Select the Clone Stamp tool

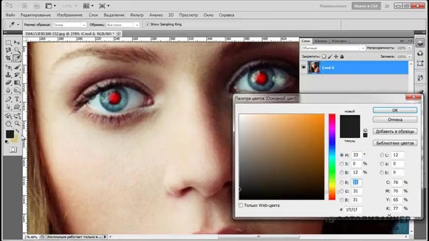9,74
